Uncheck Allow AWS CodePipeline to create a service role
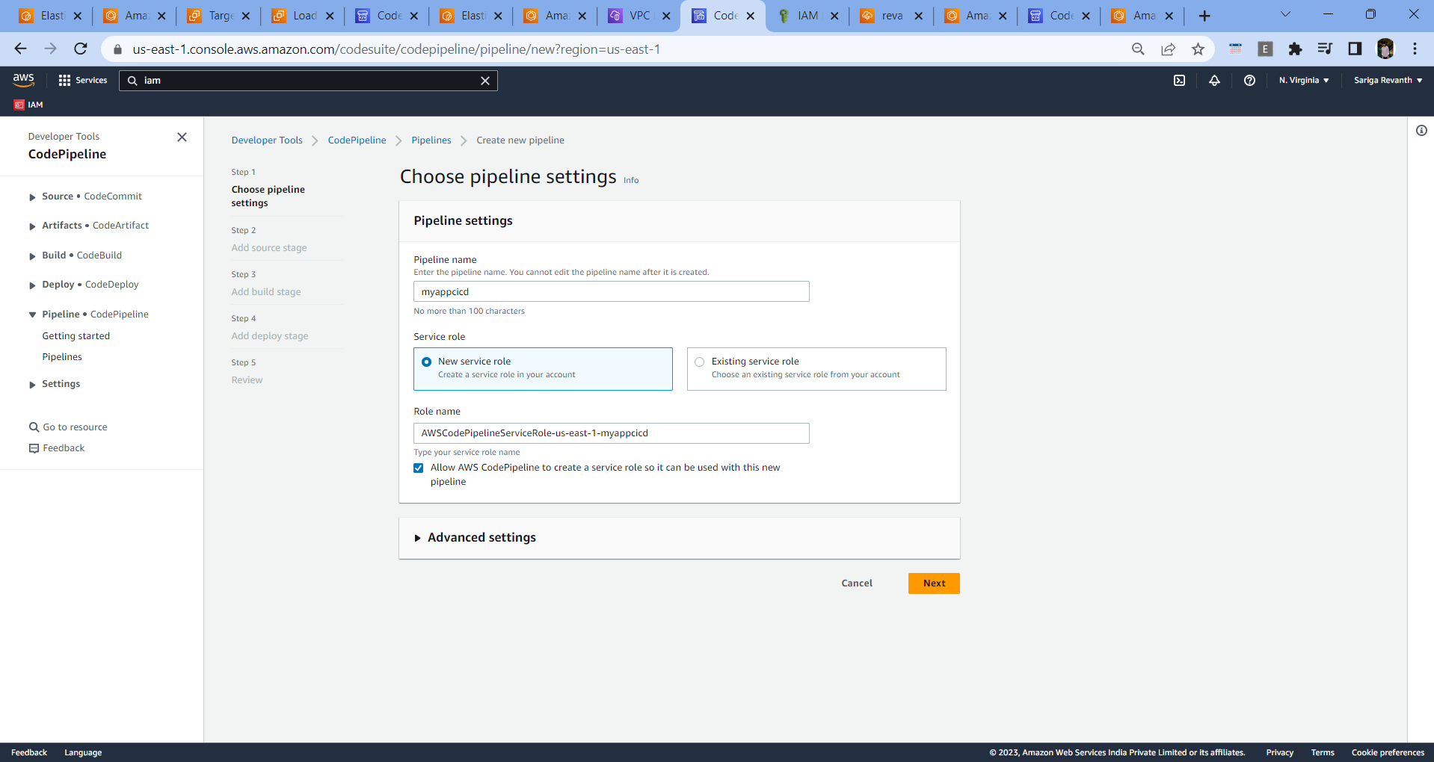Image resolution: width=1434 pixels, height=762 pixels. (x=419, y=468)
